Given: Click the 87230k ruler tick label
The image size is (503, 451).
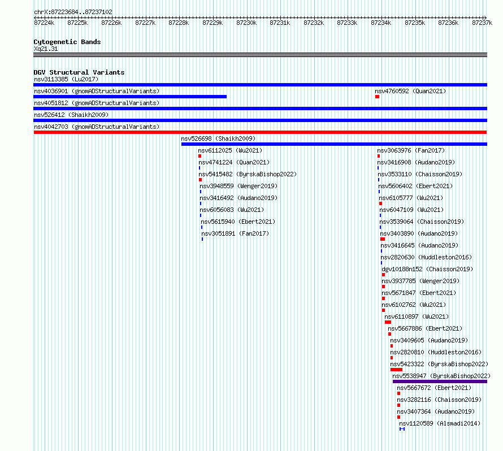Looking at the screenshot, I should click(246, 23).
